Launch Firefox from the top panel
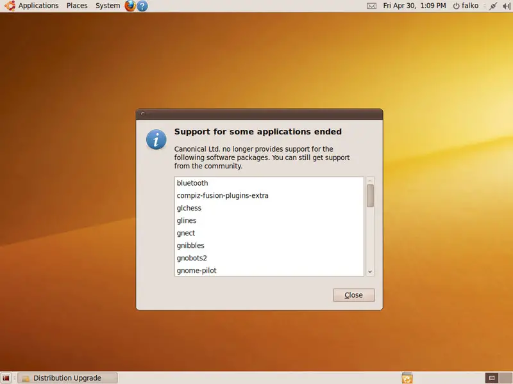Screen dimensions: 513x384 coord(130,6)
